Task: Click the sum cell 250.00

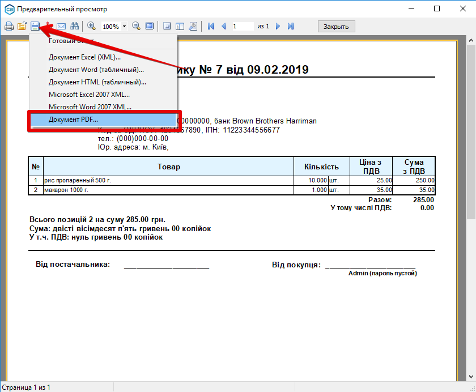Action: 414,181
